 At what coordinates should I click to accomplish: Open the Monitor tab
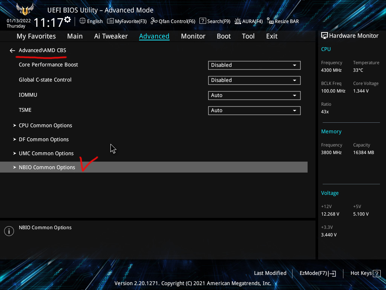coord(193,36)
